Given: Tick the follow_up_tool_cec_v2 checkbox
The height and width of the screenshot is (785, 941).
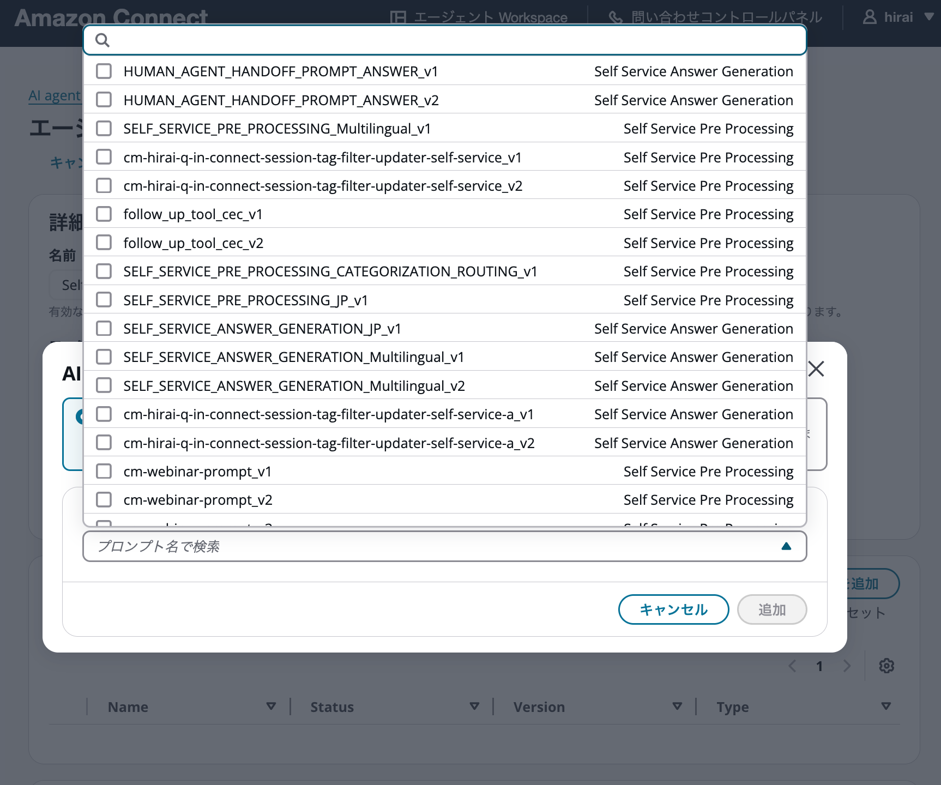Looking at the screenshot, I should 104,243.
